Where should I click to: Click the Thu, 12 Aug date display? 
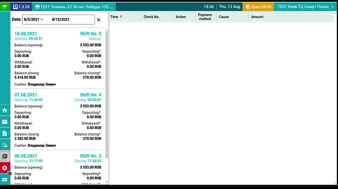pyautogui.click(x=229, y=6)
